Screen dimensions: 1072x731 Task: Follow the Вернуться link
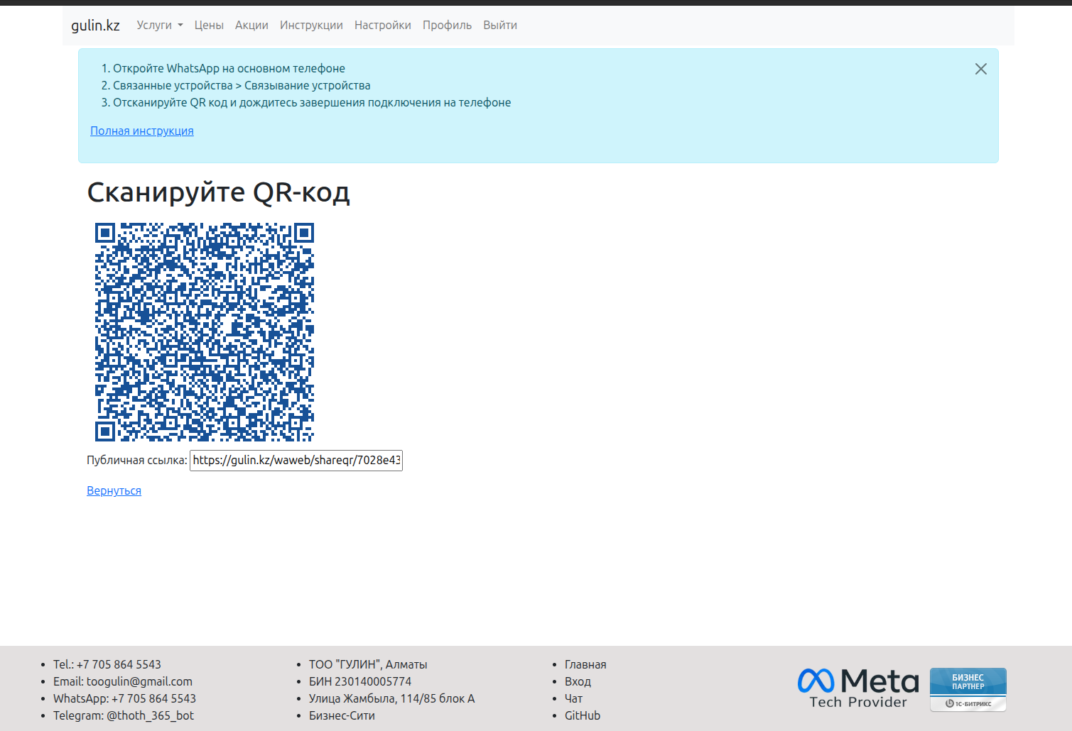tap(114, 490)
